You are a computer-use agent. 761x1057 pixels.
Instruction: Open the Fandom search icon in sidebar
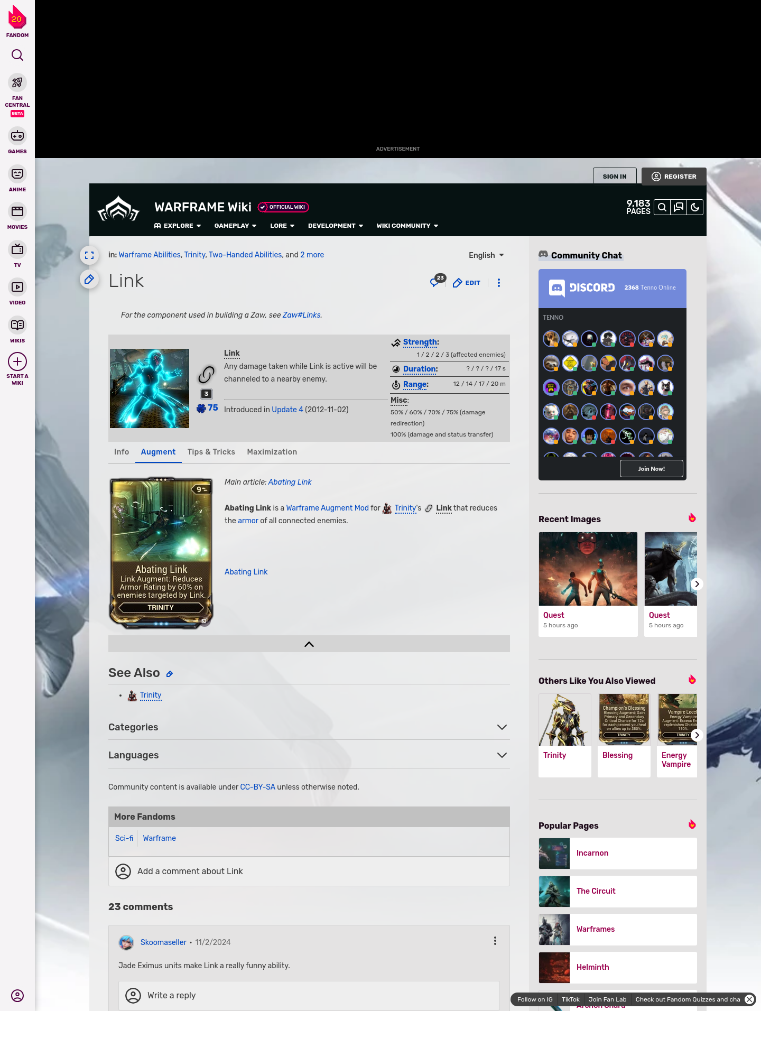(x=17, y=55)
